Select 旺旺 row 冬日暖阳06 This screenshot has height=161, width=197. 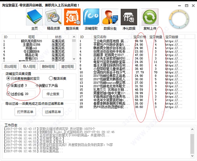coord(37,51)
